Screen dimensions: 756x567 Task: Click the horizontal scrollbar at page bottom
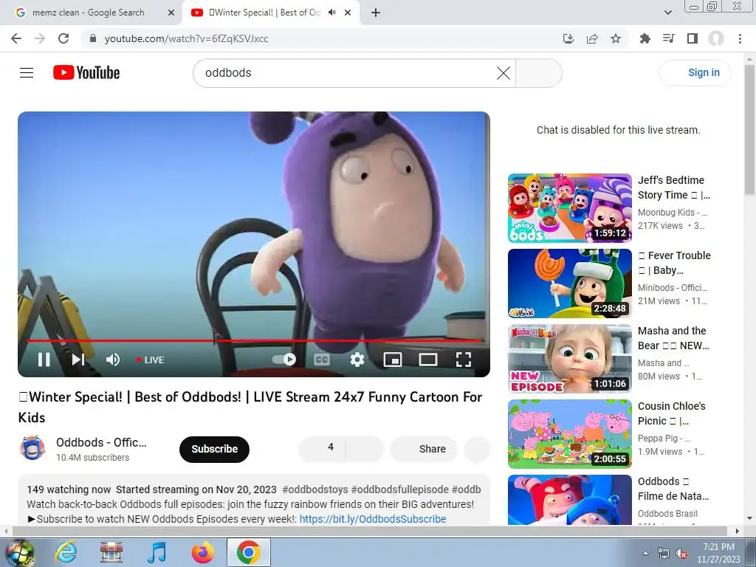(369, 531)
